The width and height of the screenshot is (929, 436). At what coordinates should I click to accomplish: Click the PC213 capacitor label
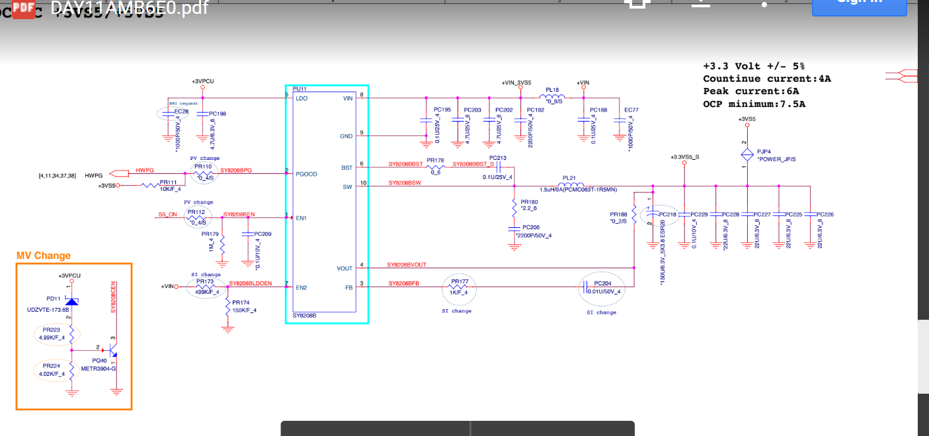tap(498, 158)
